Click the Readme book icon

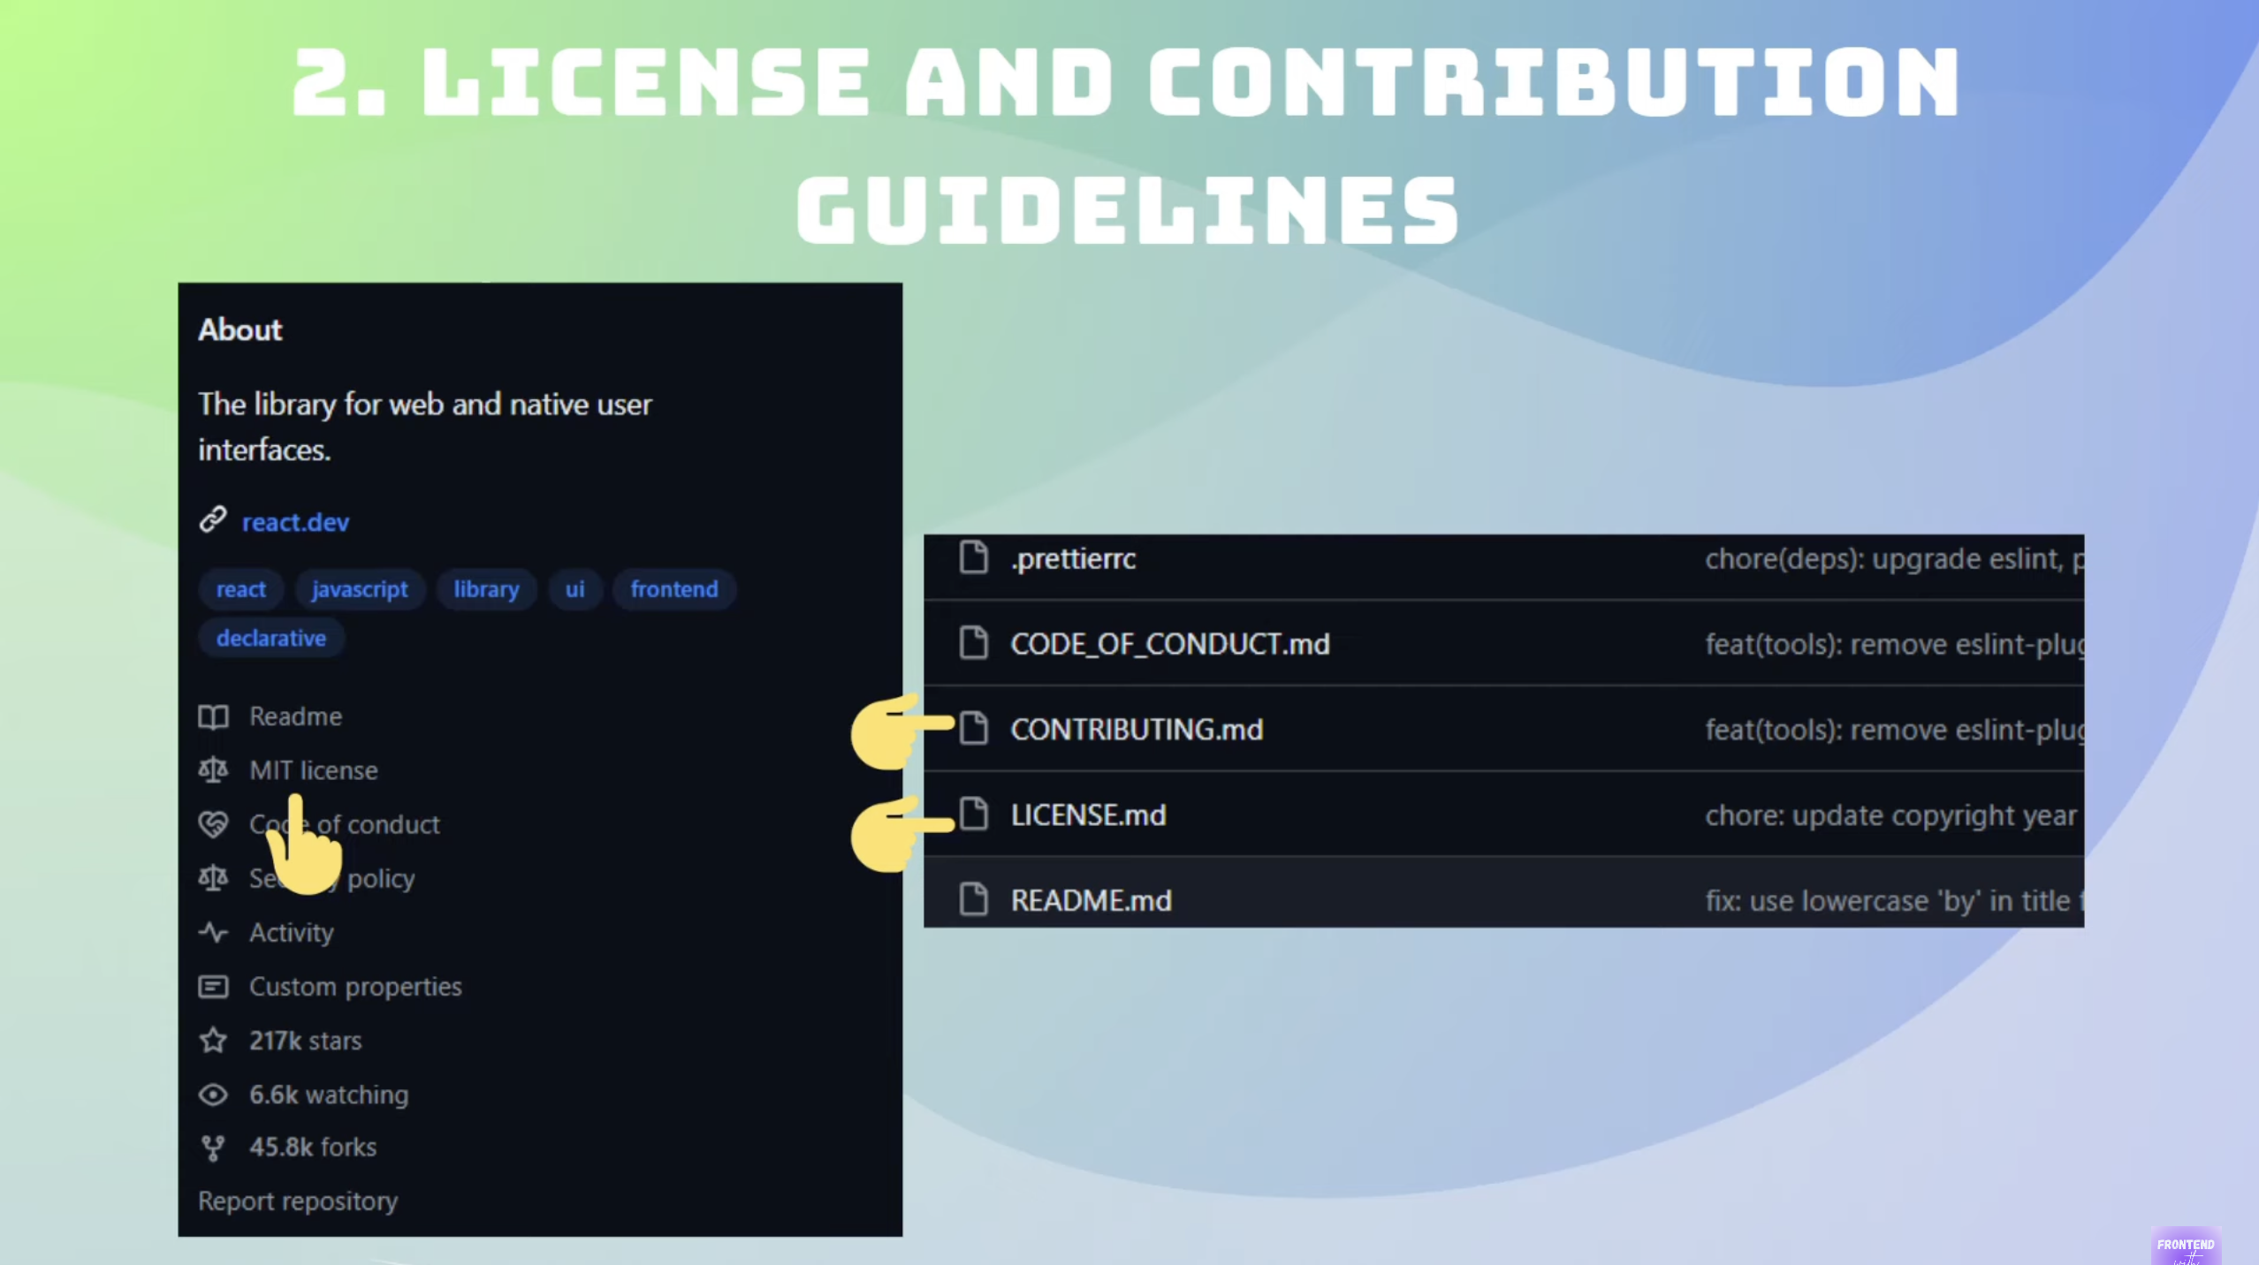pyautogui.click(x=214, y=716)
